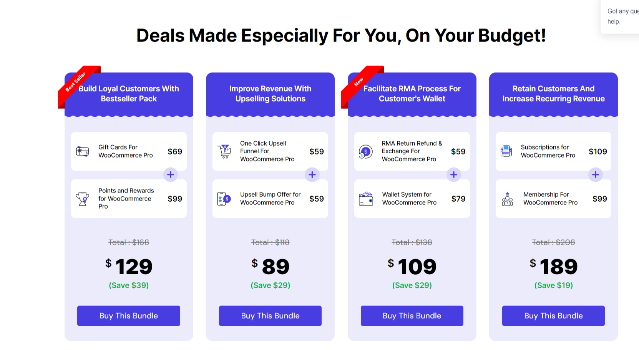Buy the $189 Recurring Revenue bundle

[553, 316]
